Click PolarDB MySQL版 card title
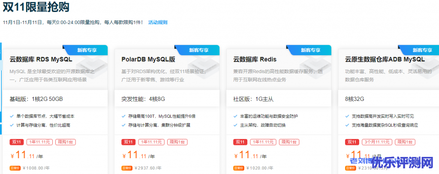Viewport: 439px width, 174px height. click(148, 59)
